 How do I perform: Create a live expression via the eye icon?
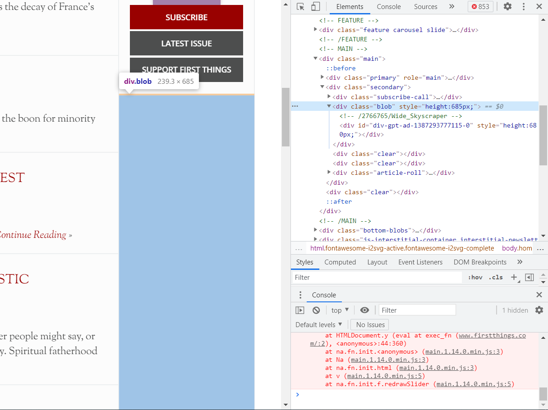tap(365, 310)
